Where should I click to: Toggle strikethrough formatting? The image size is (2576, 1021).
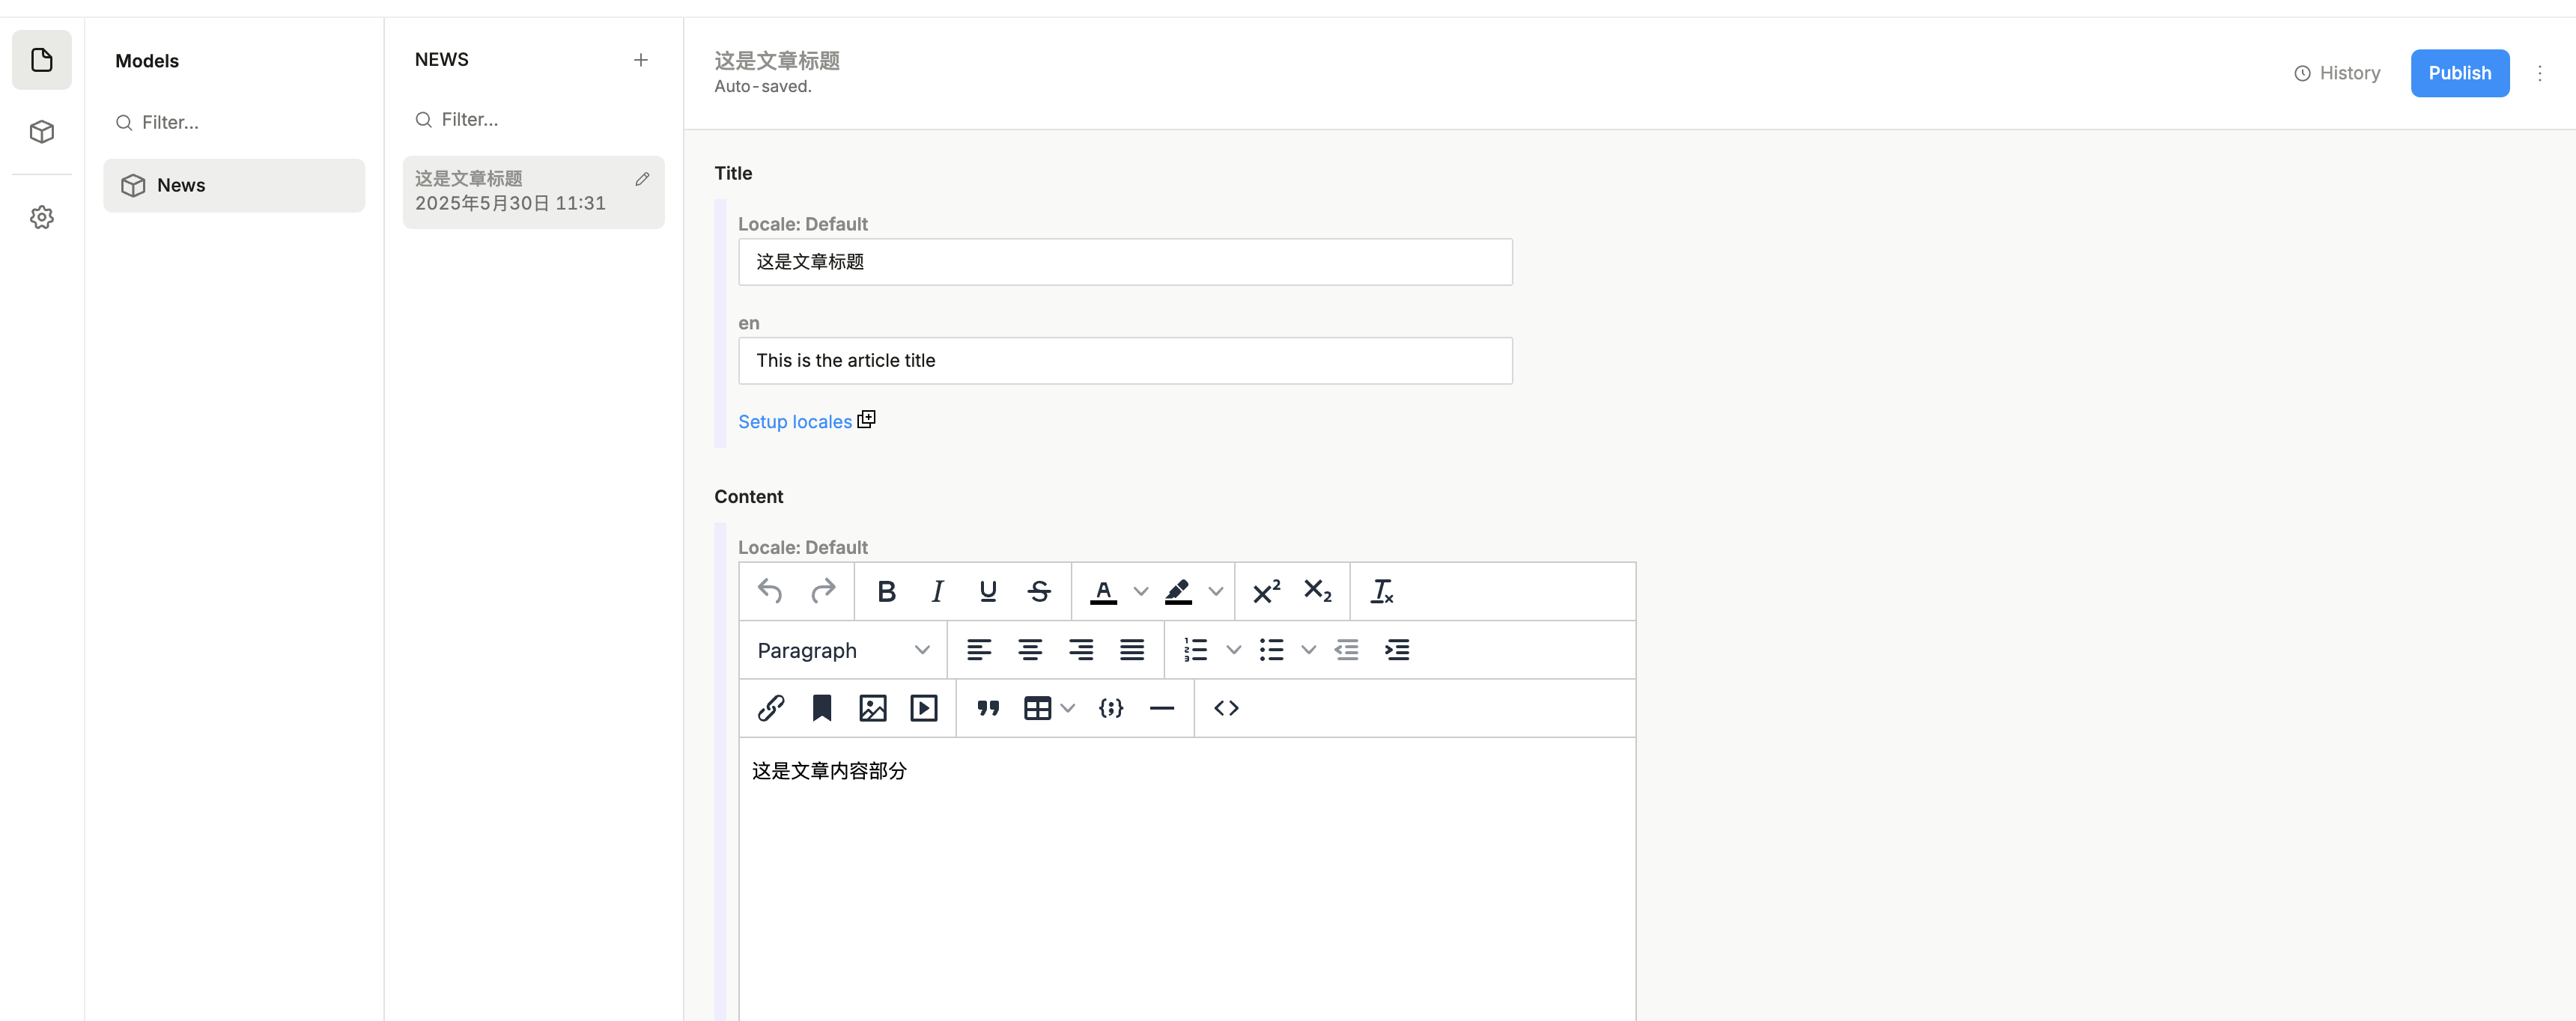click(1039, 591)
